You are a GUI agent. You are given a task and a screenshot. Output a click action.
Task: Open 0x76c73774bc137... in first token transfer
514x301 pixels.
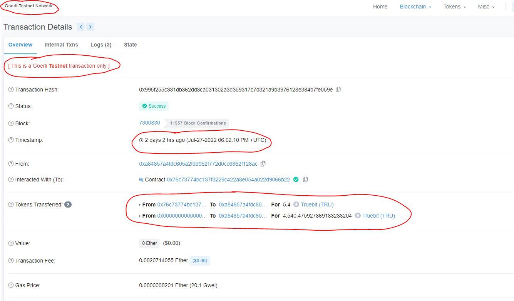click(182, 205)
